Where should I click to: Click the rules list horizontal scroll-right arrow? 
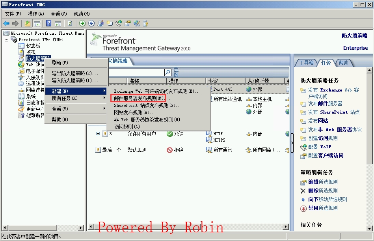click(286, 226)
